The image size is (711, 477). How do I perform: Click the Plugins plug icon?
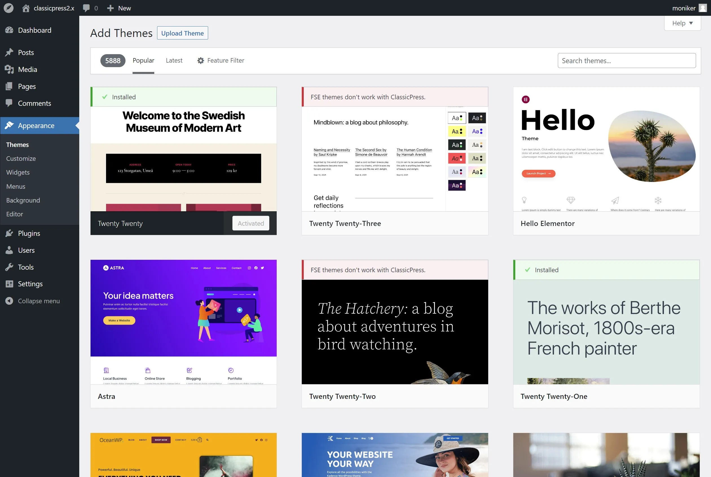coord(9,233)
